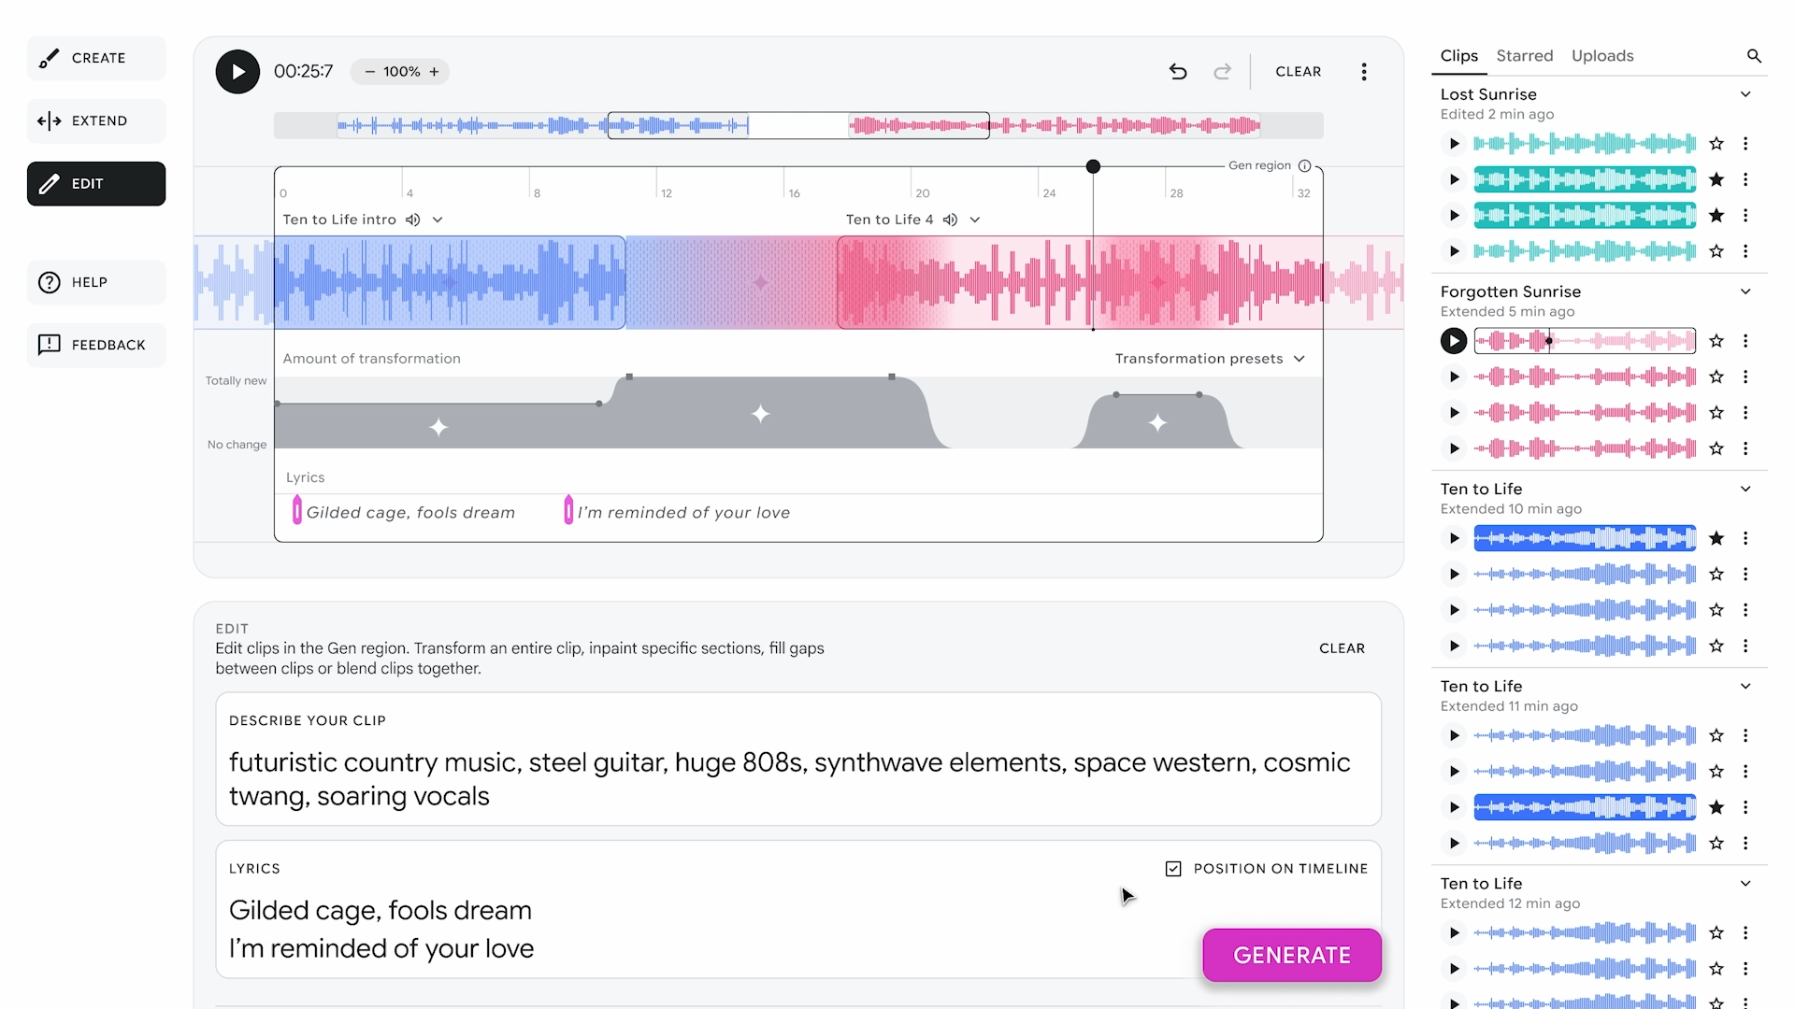Click the zoom-out minus icon
The height and width of the screenshot is (1009, 1795).
pos(369,72)
